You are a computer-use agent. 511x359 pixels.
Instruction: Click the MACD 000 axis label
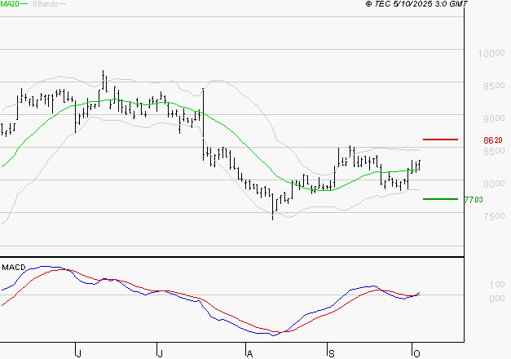tap(497, 299)
